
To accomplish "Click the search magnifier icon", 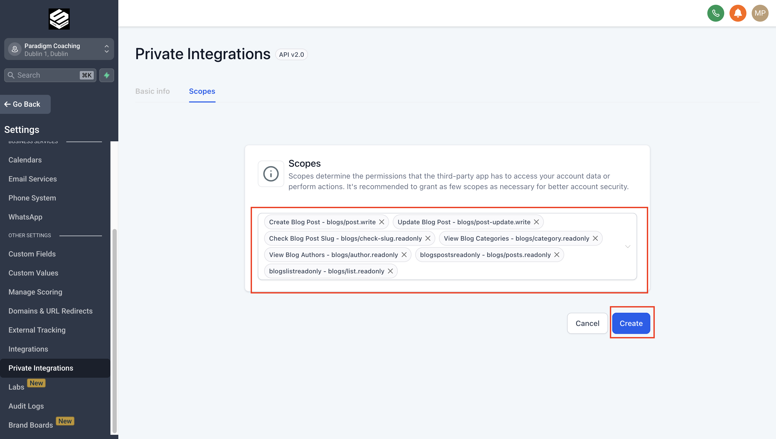I will (x=11, y=75).
